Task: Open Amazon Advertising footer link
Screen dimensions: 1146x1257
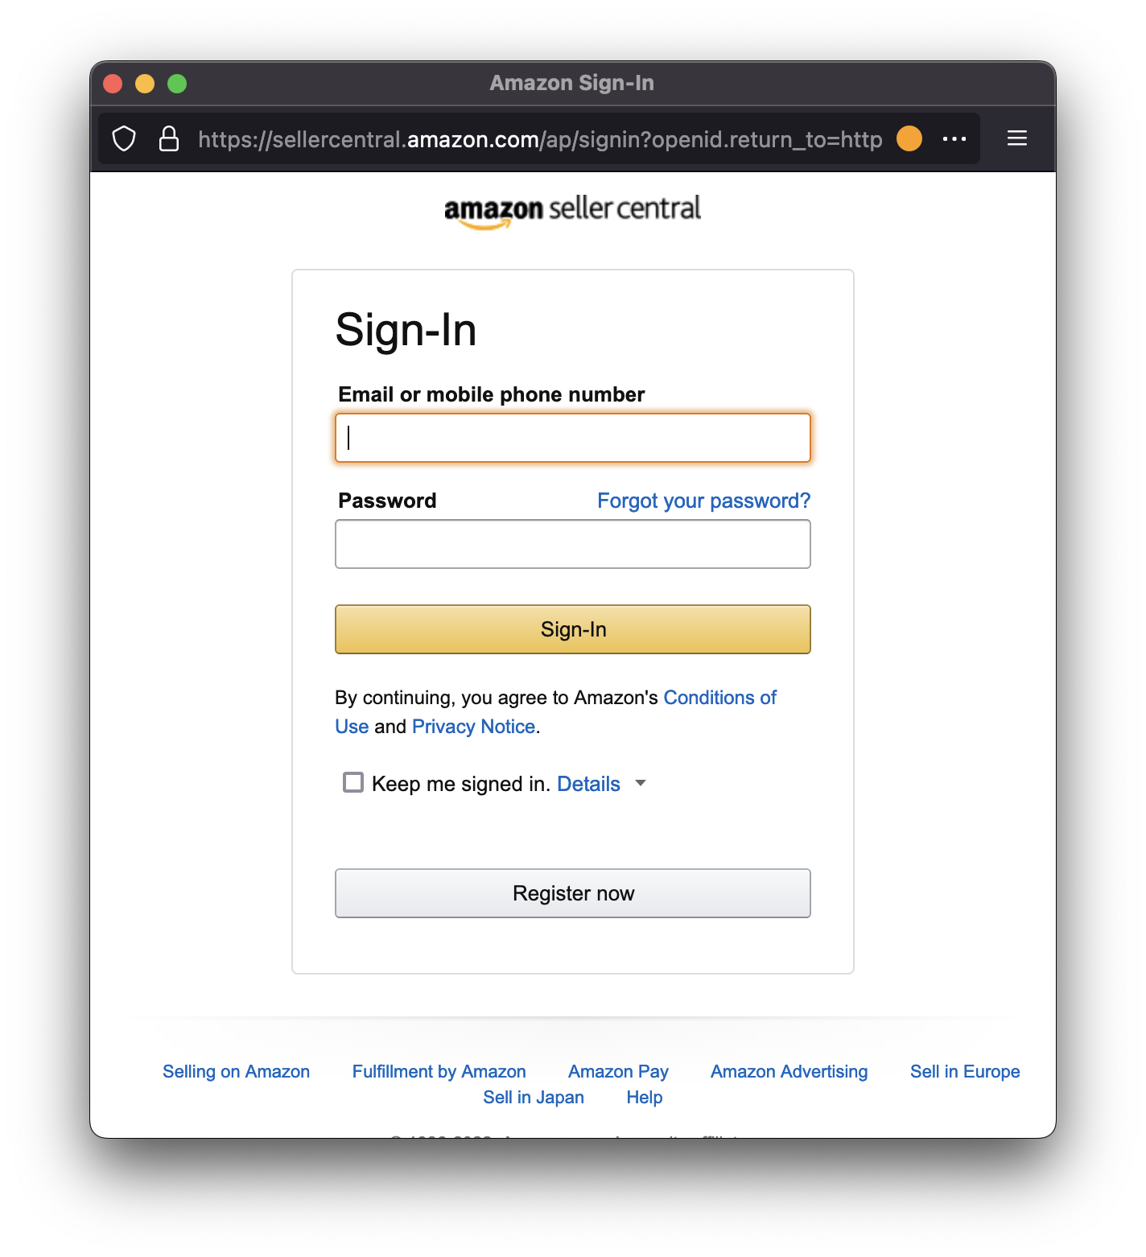Action: pos(789,1072)
